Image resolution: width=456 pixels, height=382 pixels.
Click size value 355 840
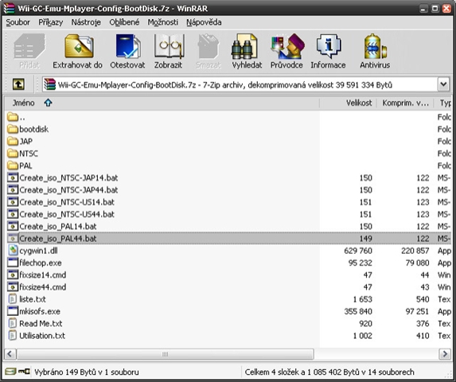(x=358, y=311)
